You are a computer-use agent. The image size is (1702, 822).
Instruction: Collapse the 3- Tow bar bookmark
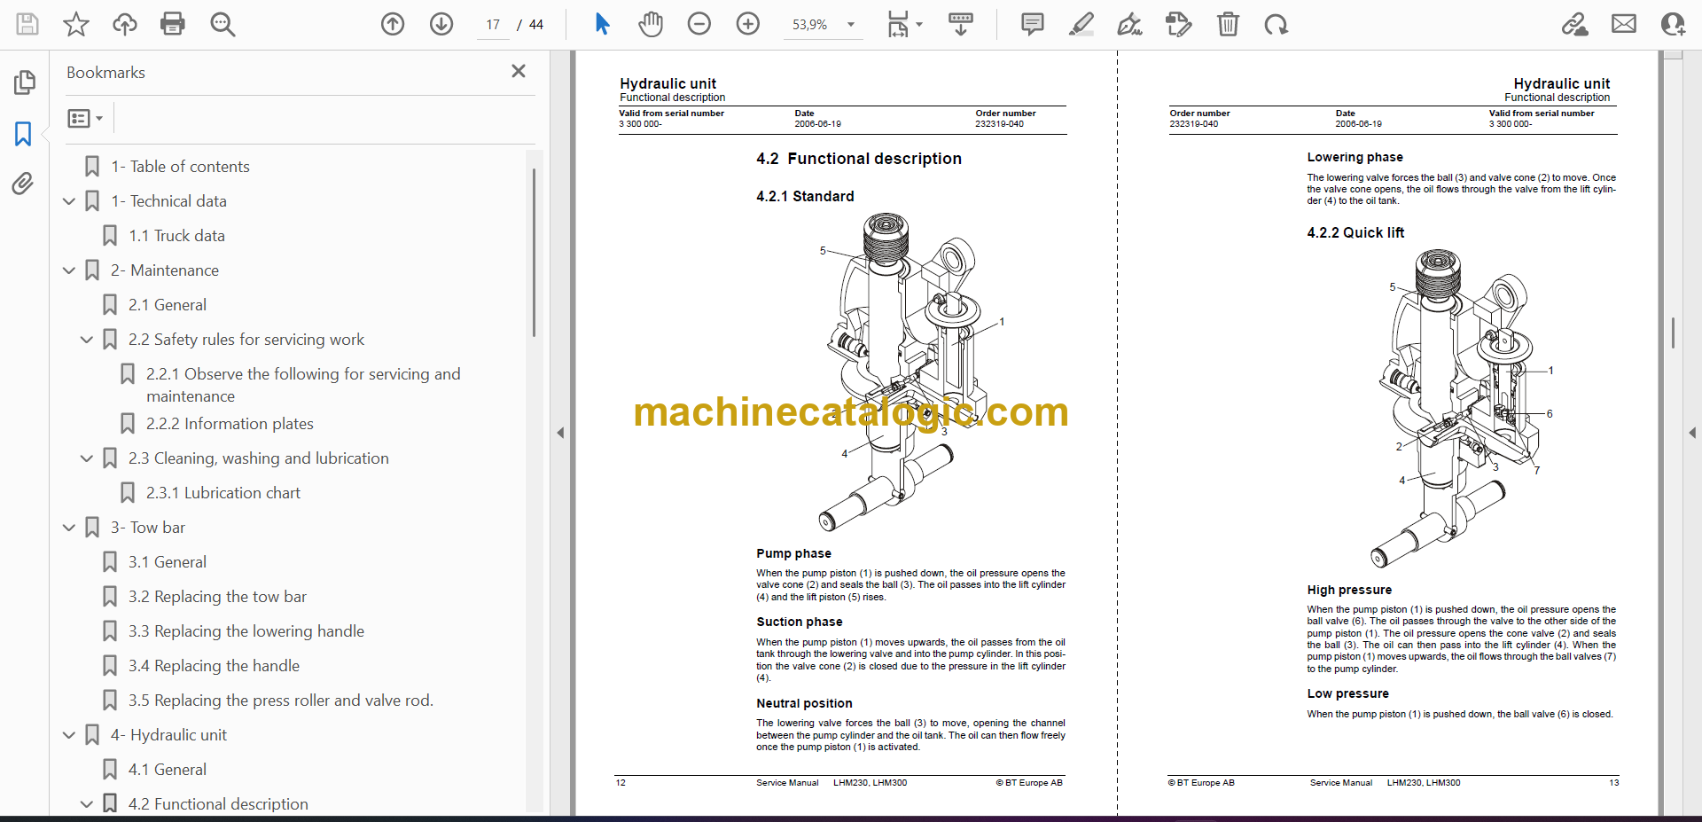69,528
